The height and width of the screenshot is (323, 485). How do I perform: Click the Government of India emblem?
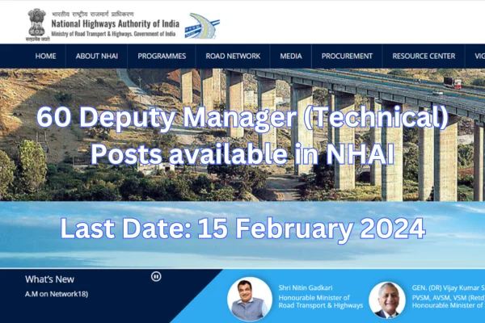(37, 25)
